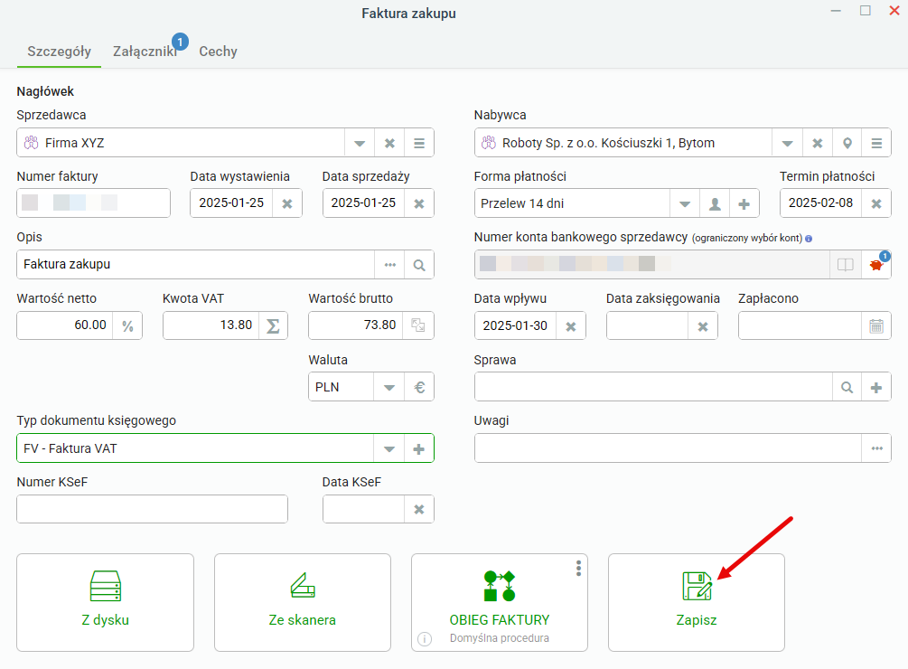Clear the Data wpływu date
Image resolution: width=908 pixels, height=669 pixels.
point(571,326)
